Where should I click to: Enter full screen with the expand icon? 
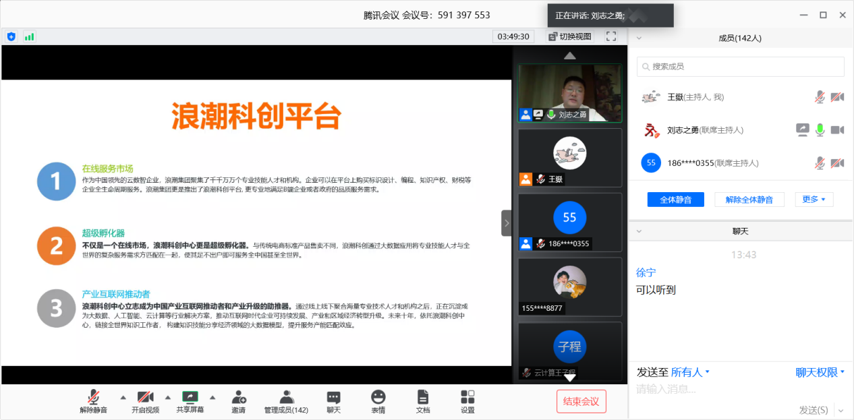[611, 36]
